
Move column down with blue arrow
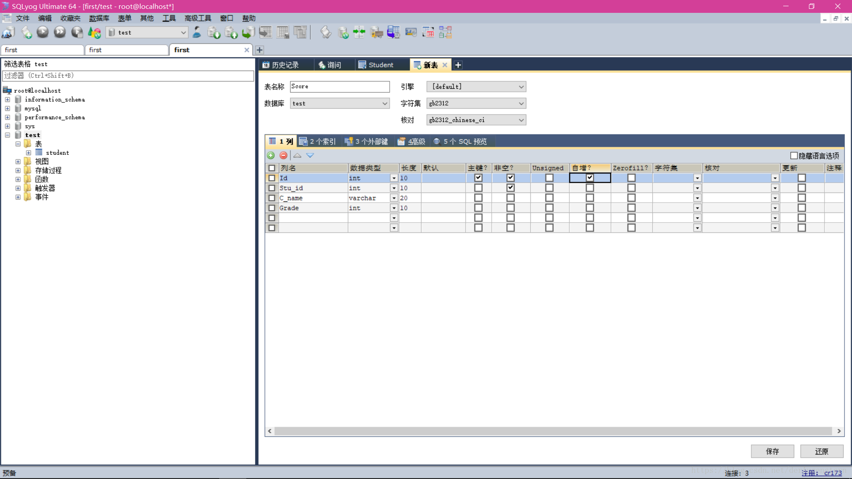(x=310, y=155)
